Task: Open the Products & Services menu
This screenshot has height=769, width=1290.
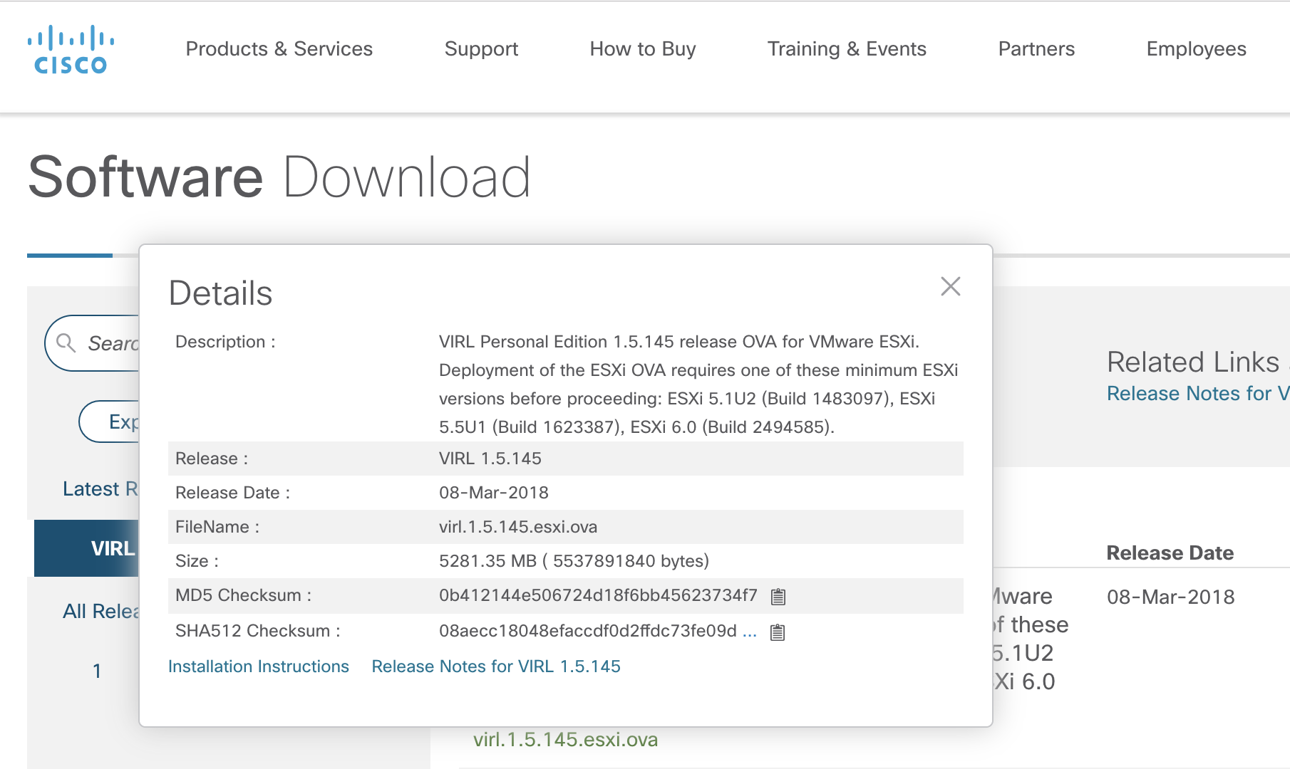Action: pos(279,49)
